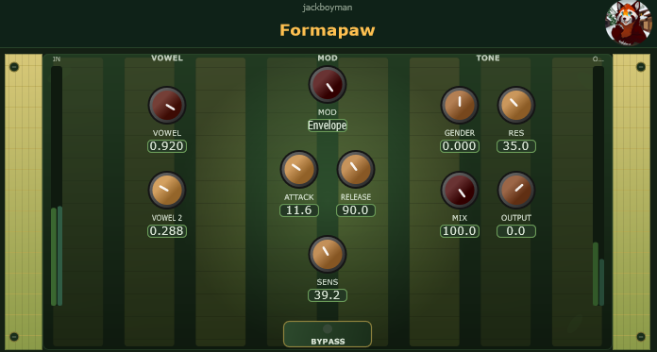This screenshot has height=352, width=657.
Task: Open the Envelope mod type dropdown
Action: tap(328, 126)
